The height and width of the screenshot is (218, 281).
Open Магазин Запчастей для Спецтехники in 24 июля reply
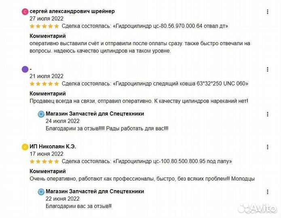[95, 114]
